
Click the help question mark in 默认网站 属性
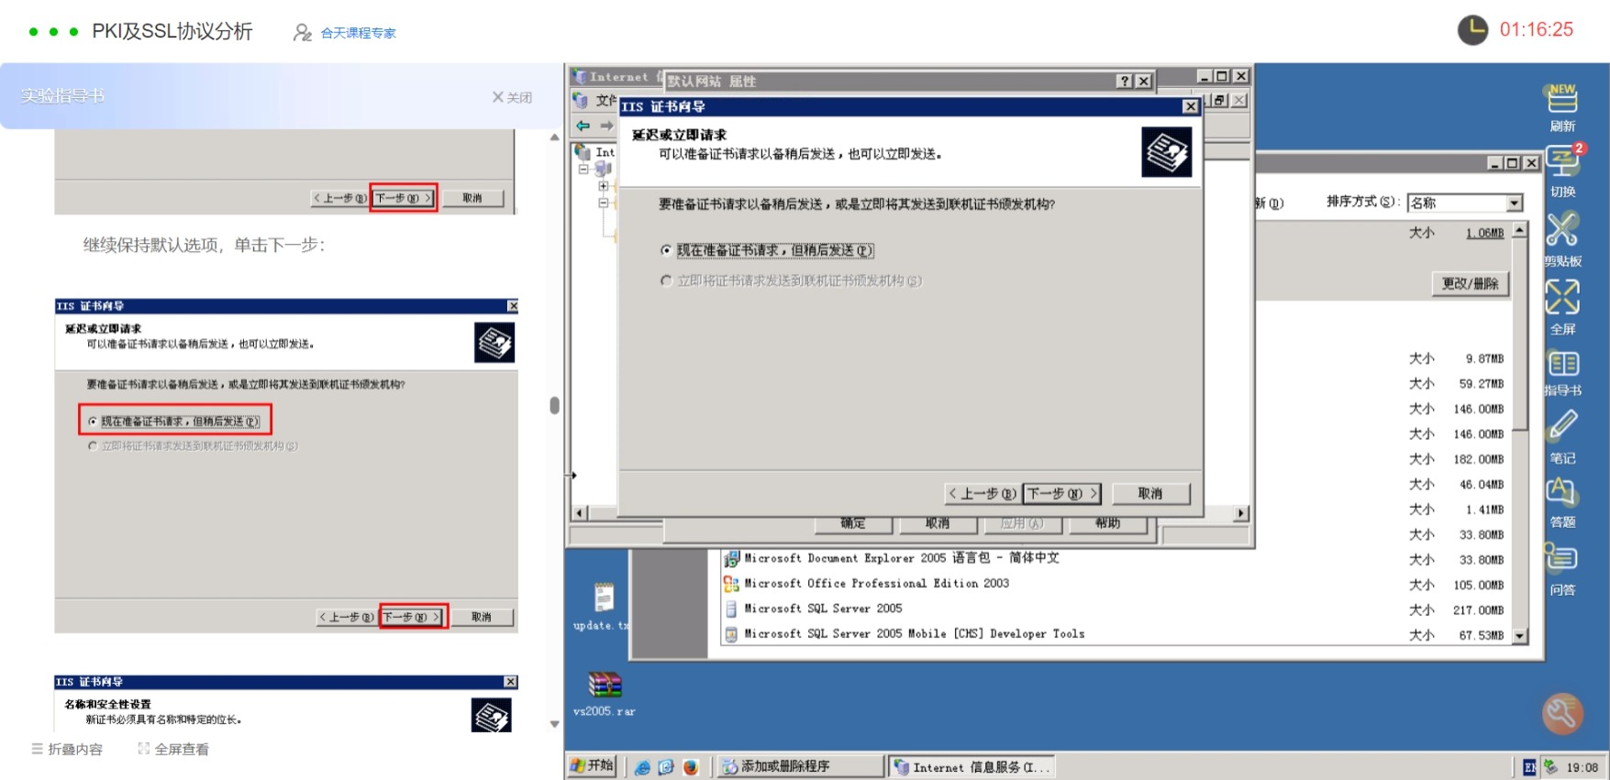pyautogui.click(x=1125, y=82)
